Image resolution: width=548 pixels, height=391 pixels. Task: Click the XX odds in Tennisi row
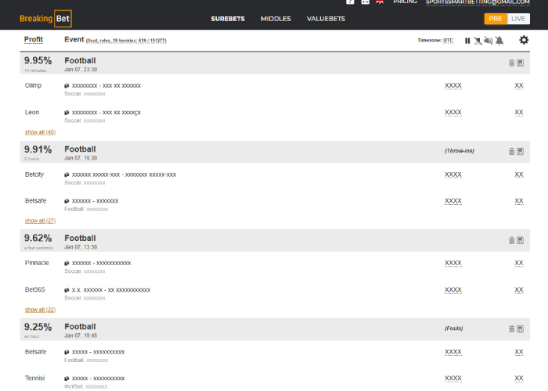coord(519,378)
